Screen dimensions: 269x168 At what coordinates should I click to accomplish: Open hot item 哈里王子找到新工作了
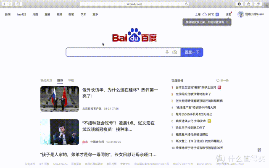tap(190, 128)
